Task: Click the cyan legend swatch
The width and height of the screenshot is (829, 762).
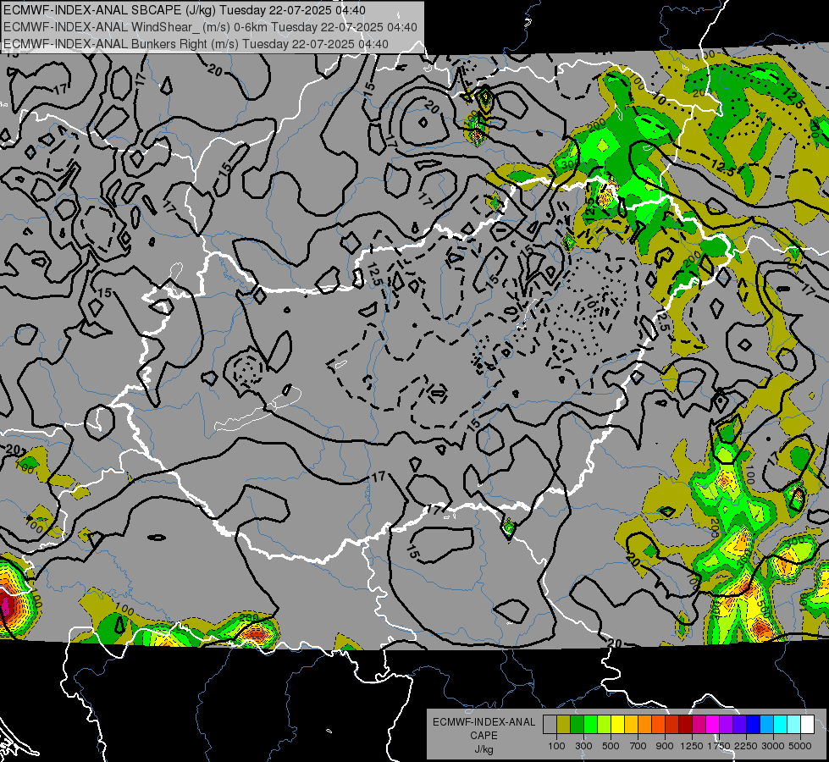Action: point(781,724)
